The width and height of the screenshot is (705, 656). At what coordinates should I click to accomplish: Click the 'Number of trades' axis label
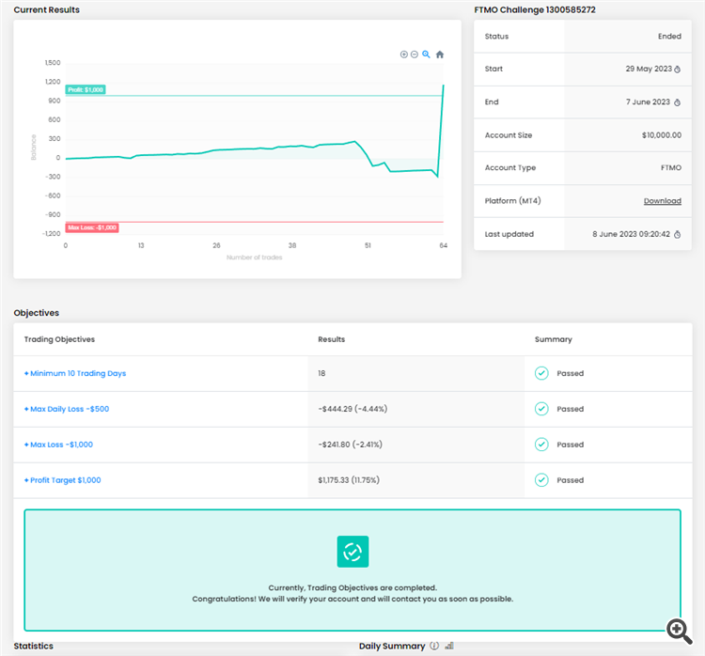[x=255, y=258]
